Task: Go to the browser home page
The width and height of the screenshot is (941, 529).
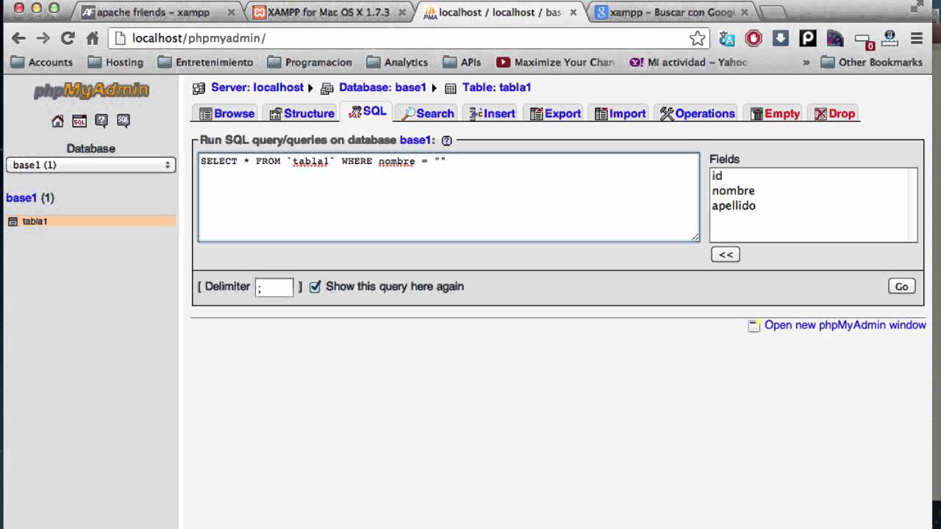Action: point(92,38)
